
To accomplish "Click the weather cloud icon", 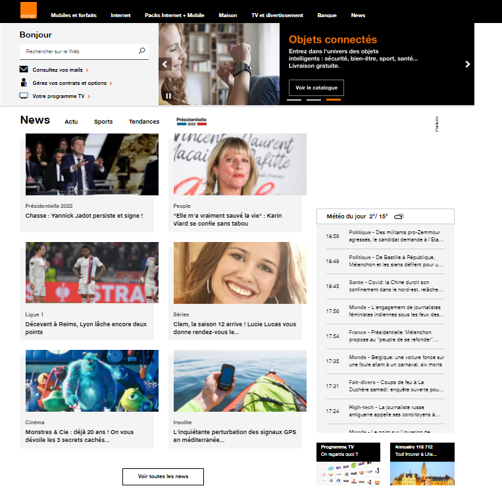I will tap(399, 216).
